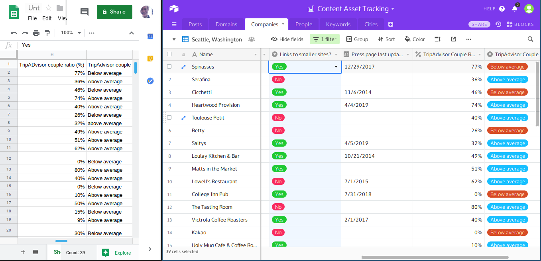The height and width of the screenshot is (261, 541).
Task: Check the Spinasses row checkbox
Action: coord(169,67)
